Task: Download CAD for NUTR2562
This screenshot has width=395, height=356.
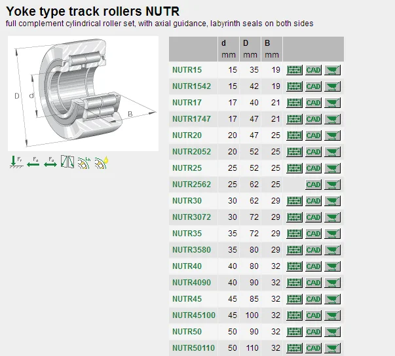Action: tap(313, 185)
